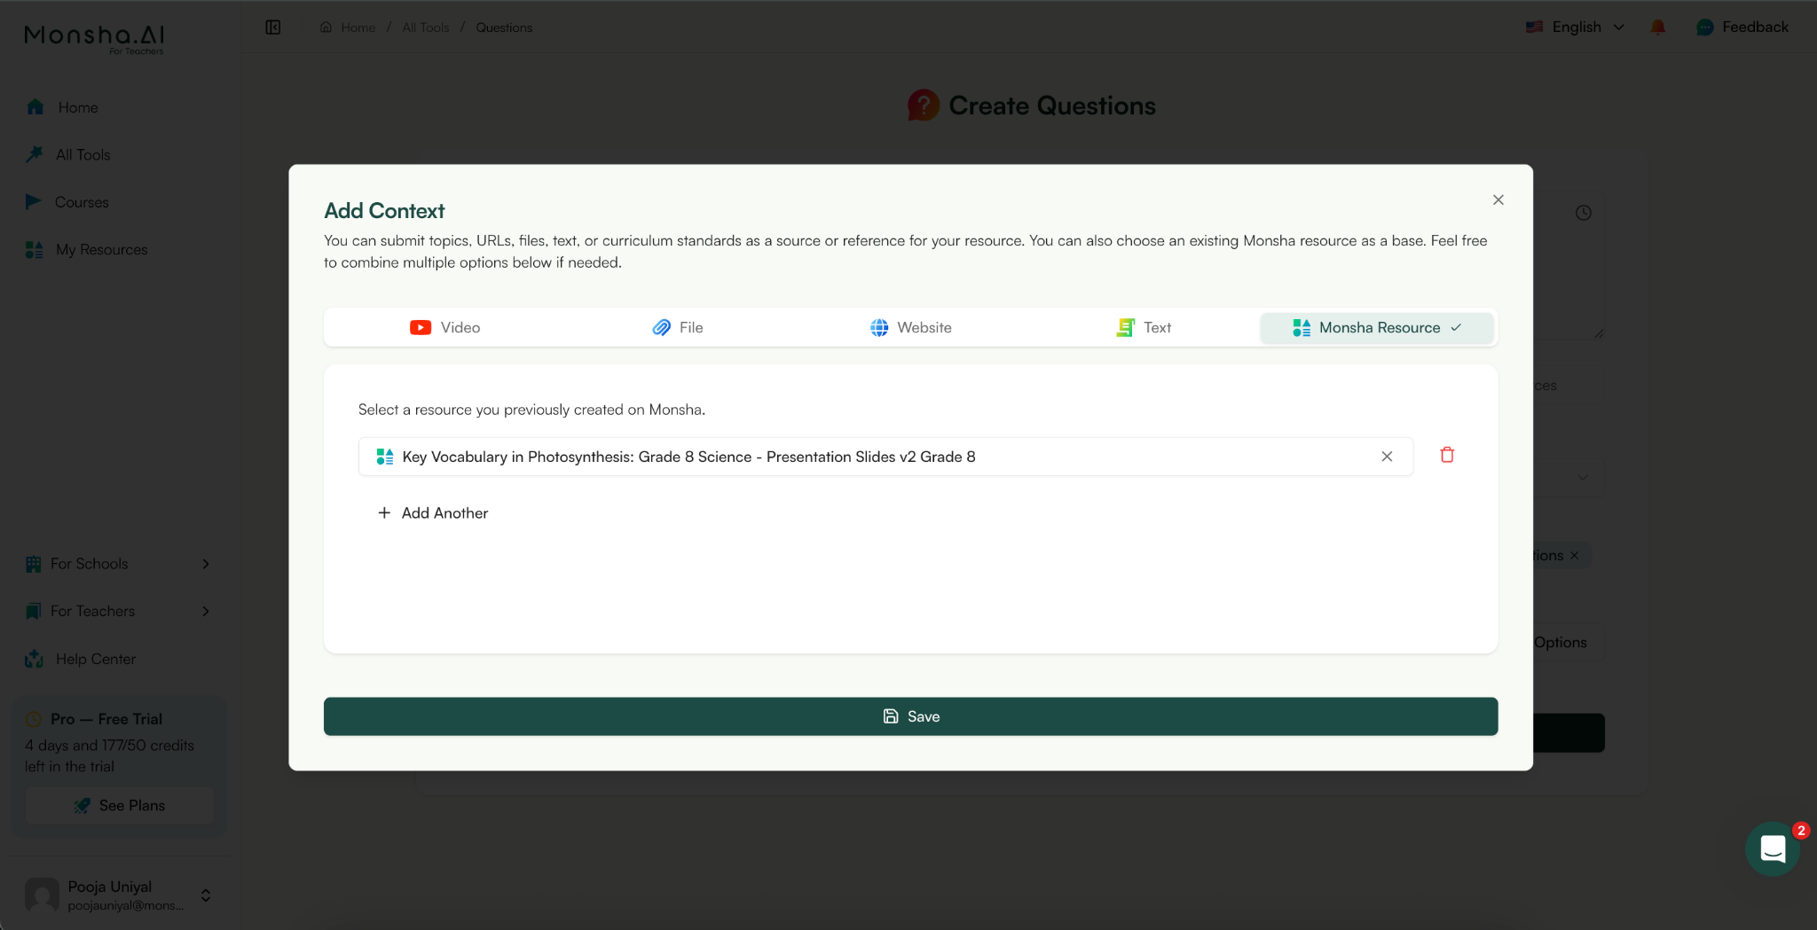The image size is (1817, 930).
Task: Open English language dropdown
Action: tap(1576, 27)
